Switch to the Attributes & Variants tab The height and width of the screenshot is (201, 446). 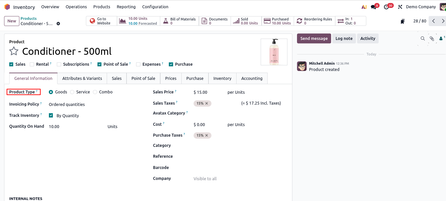(x=82, y=79)
